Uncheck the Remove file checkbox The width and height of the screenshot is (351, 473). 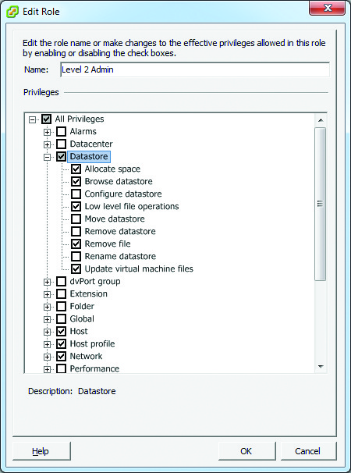click(76, 244)
